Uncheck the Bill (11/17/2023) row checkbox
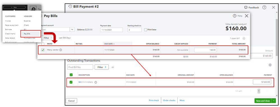Image resolution: width=280 pixels, height=107 pixels. (x=71, y=82)
